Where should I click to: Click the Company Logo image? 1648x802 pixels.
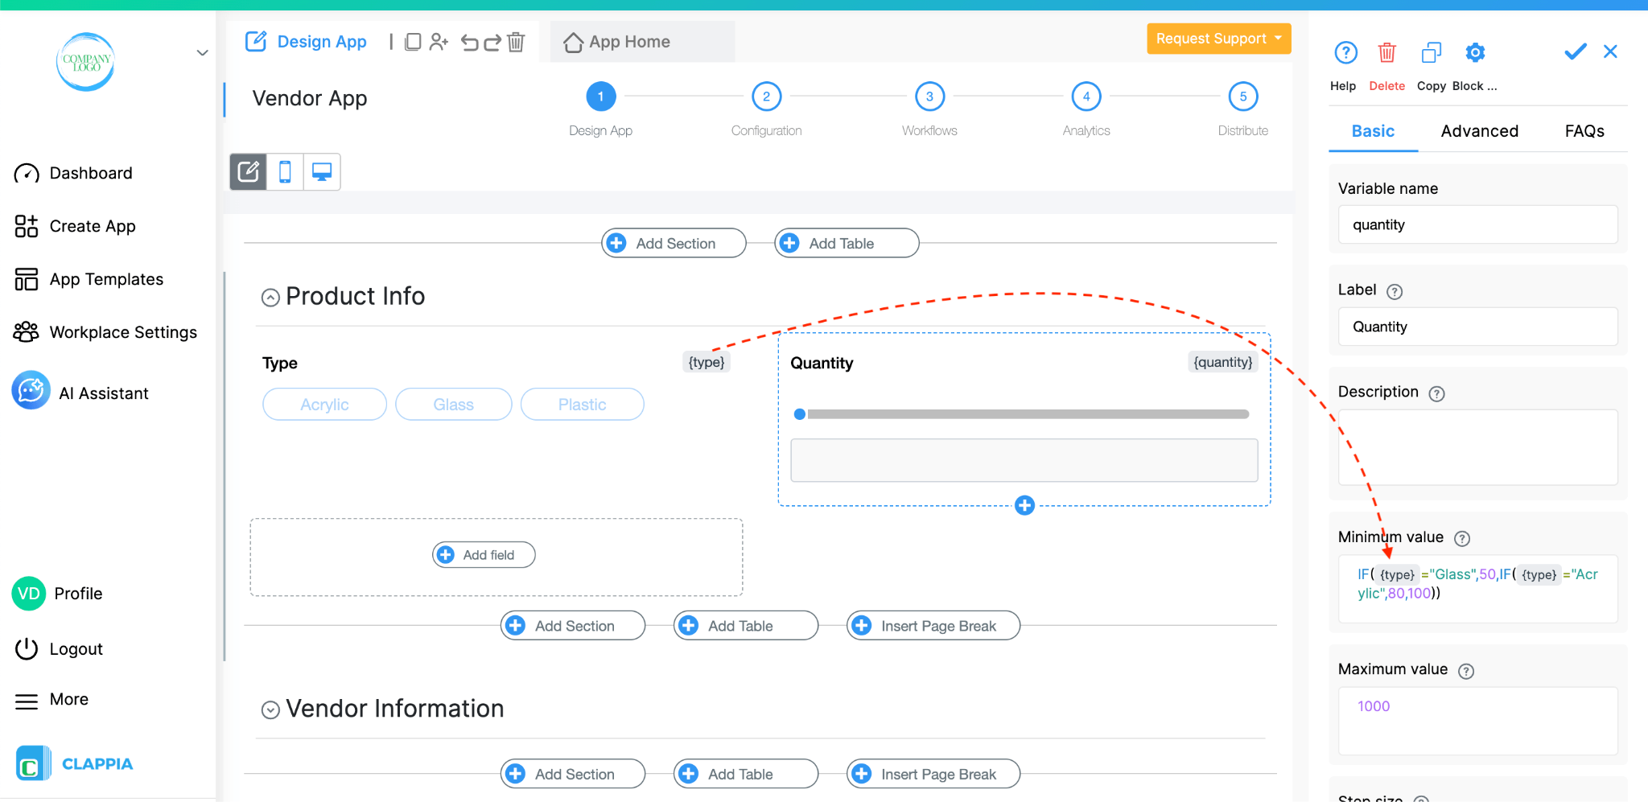pos(86,62)
